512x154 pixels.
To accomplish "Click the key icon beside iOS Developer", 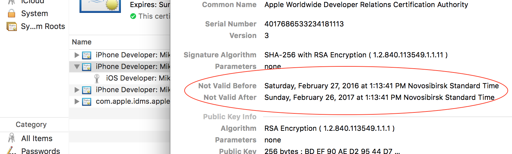I will pos(97,78).
